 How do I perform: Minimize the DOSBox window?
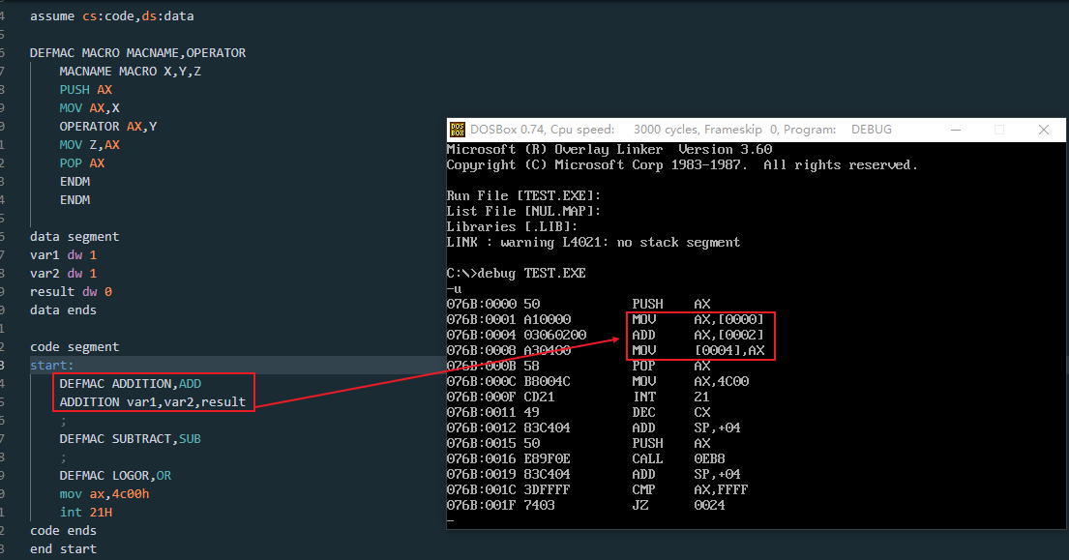[x=956, y=130]
